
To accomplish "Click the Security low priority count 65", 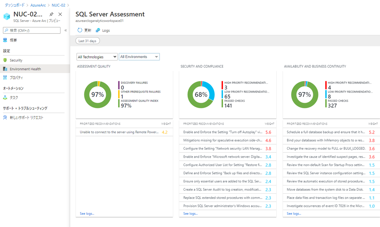I will [227, 96].
